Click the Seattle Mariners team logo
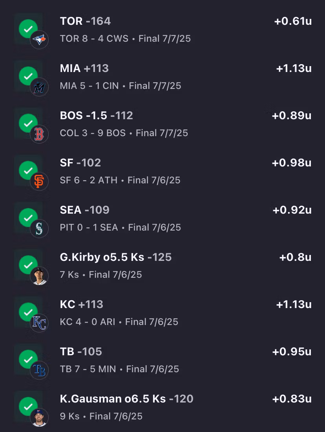 point(39,229)
